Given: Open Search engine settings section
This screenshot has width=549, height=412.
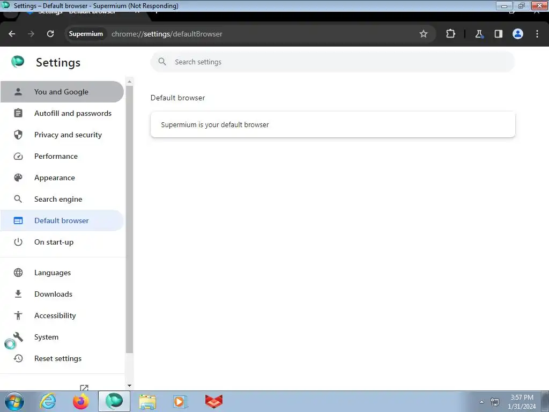Looking at the screenshot, I should 62,199.
